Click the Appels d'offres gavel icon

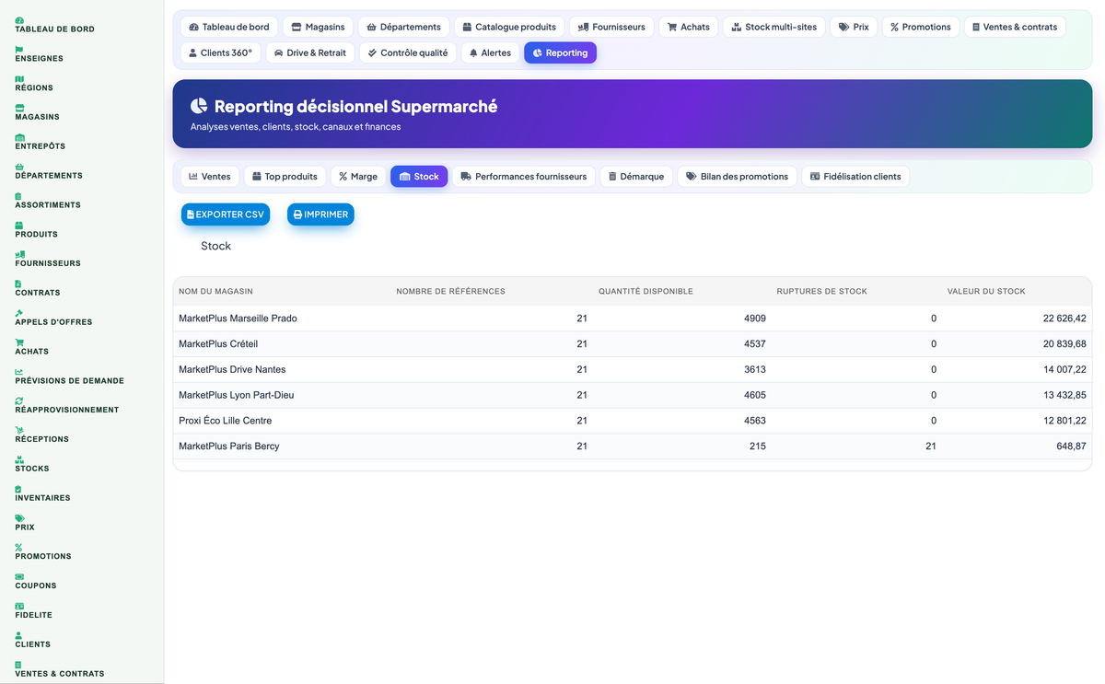(x=19, y=313)
